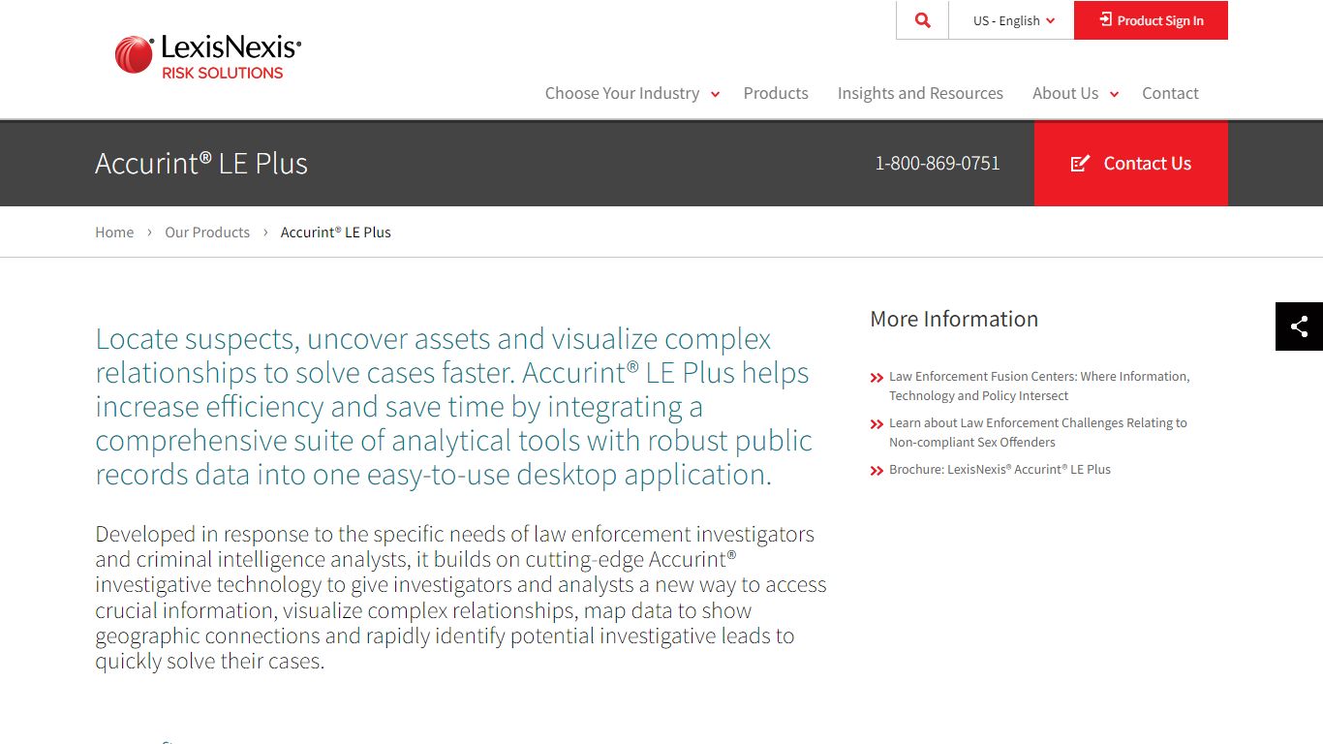Click the LexisNexis Risk Solutions logo
Screen dimensions: 1323x744
(208, 56)
